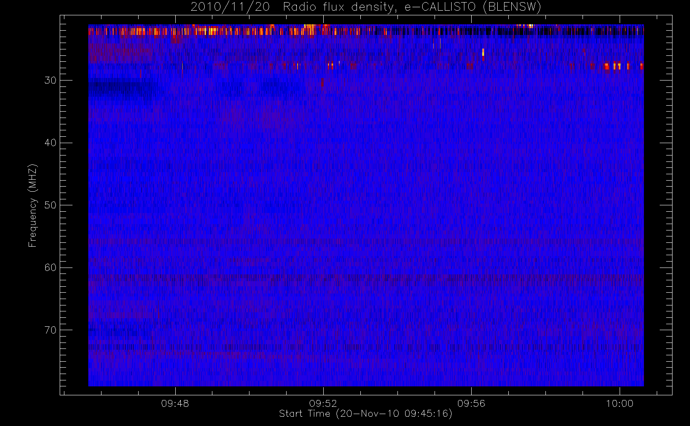This screenshot has height=426, width=690.
Task: Click the 'Start Time (20-Nov-10 09:45:16)' label
Action: click(365, 414)
